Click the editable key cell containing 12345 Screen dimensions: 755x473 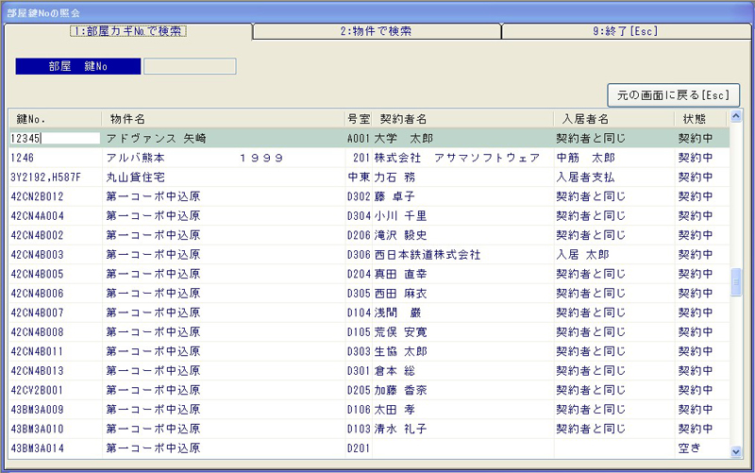pos(54,138)
